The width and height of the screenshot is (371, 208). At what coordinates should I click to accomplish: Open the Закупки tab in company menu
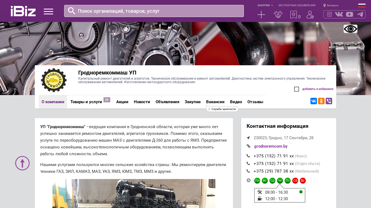(x=193, y=102)
